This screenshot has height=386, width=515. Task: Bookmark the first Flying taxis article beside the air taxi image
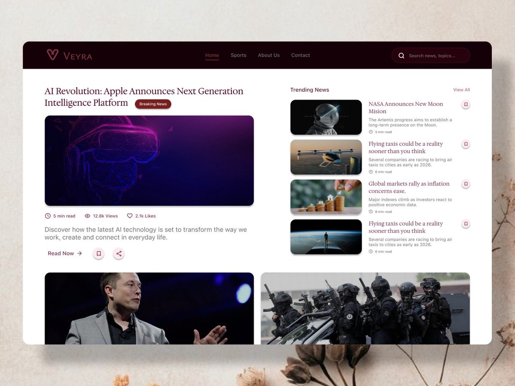[x=466, y=144]
